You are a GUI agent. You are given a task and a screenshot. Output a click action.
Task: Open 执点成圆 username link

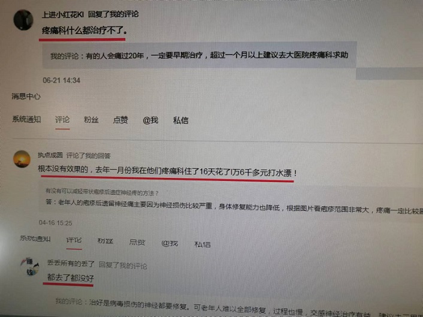coord(50,155)
